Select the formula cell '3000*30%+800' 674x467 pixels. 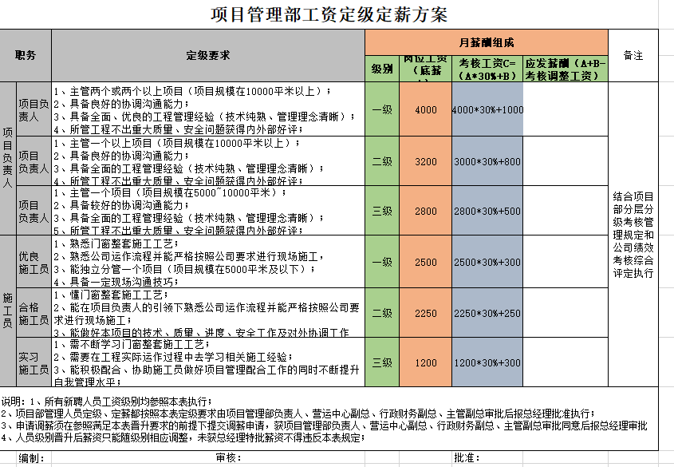pos(487,161)
